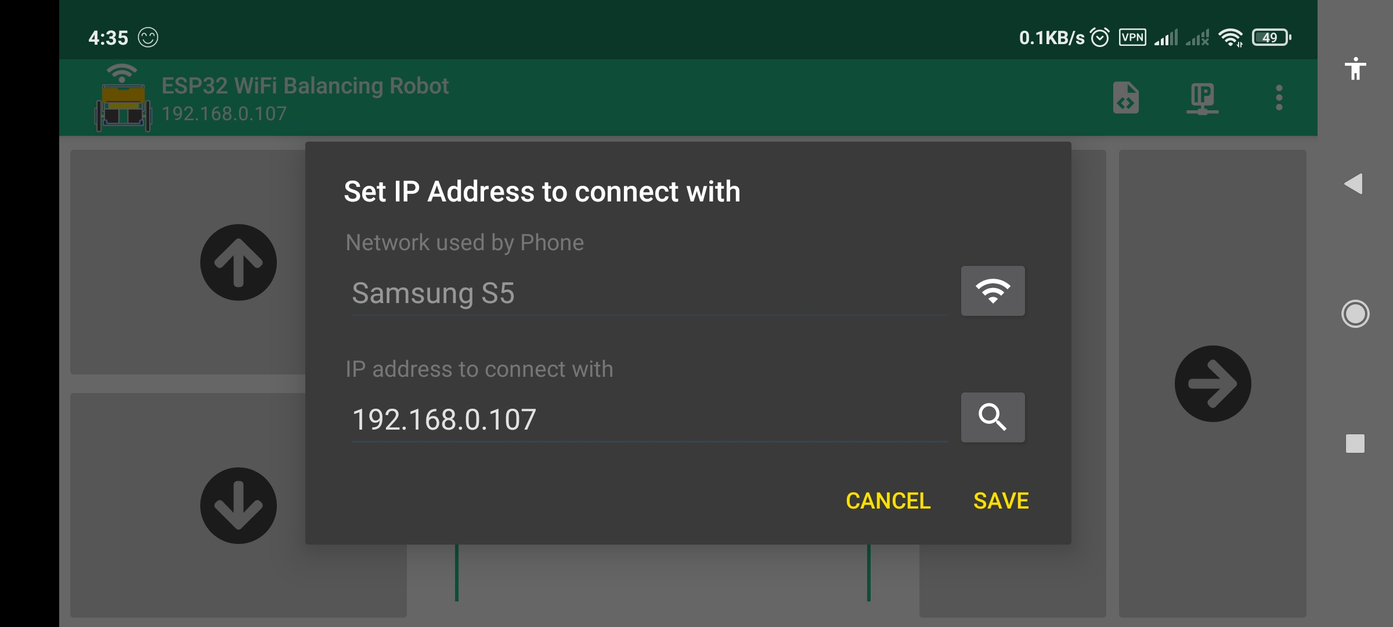Tap the Android back navigation triangle
This screenshot has width=1393, height=627.
point(1354,184)
